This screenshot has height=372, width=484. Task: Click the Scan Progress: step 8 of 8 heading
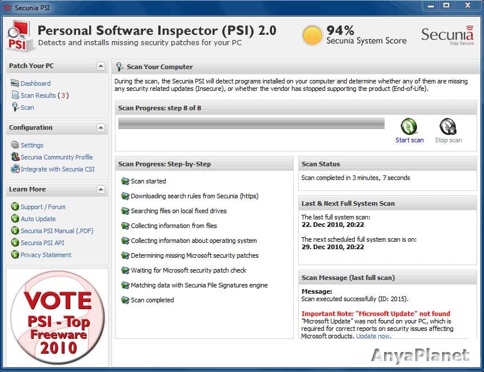pyautogui.click(x=159, y=108)
